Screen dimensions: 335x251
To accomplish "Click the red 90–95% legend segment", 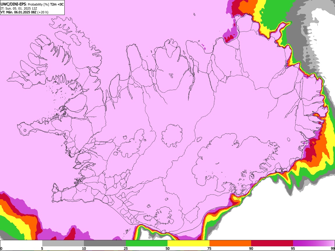I will [272, 243].
